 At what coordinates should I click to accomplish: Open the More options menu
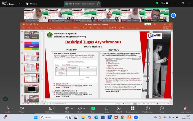(162, 108)
